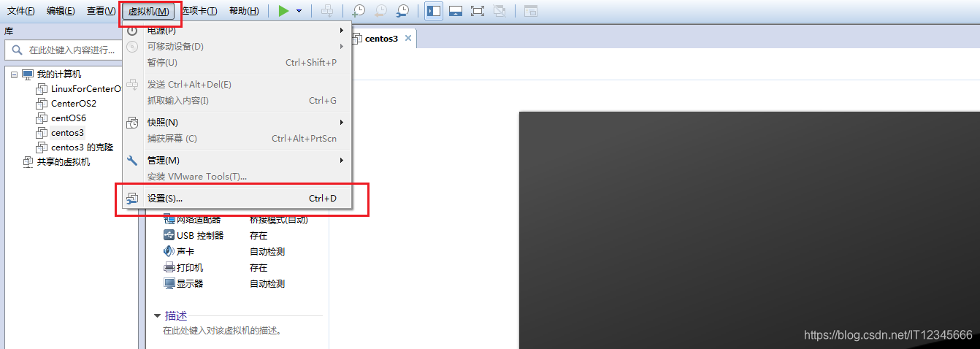The height and width of the screenshot is (349, 980).
Task: Click the console view toolbar icon
Action: 531,11
